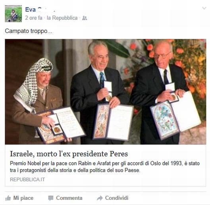Click the REPUBBLICA.IT source domain
Viewport: 210px width, 205px height.
click(x=27, y=180)
